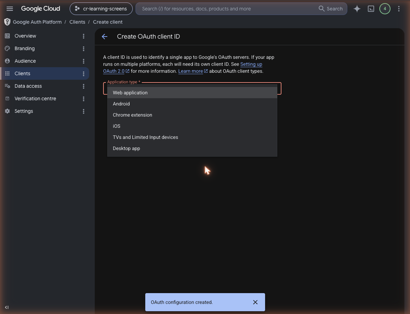Click the Application type dropdown field
410x314 pixels.
point(192,88)
